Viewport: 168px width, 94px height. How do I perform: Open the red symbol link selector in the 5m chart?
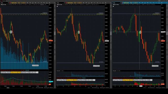(66, 3)
